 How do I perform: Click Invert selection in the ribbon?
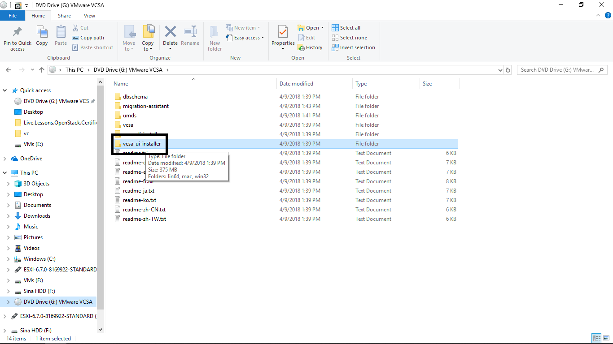(353, 47)
